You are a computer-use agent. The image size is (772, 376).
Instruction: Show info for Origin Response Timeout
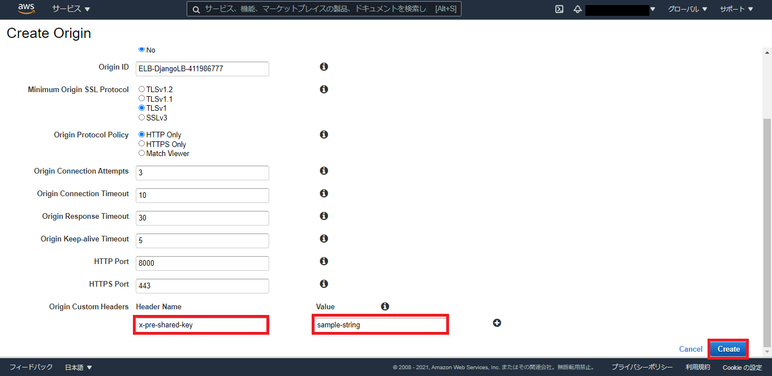(324, 216)
